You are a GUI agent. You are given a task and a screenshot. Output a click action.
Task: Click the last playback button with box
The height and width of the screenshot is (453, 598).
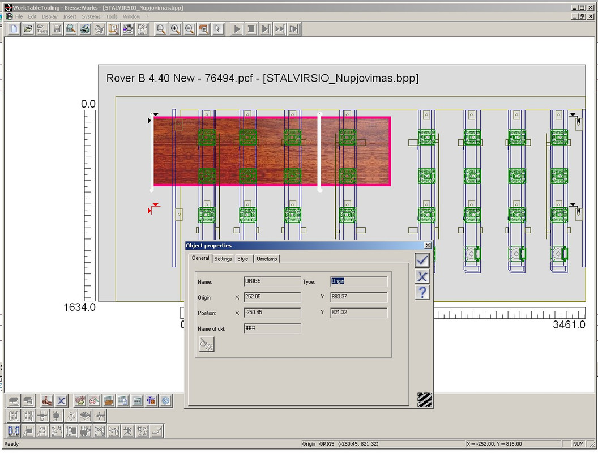click(x=294, y=29)
